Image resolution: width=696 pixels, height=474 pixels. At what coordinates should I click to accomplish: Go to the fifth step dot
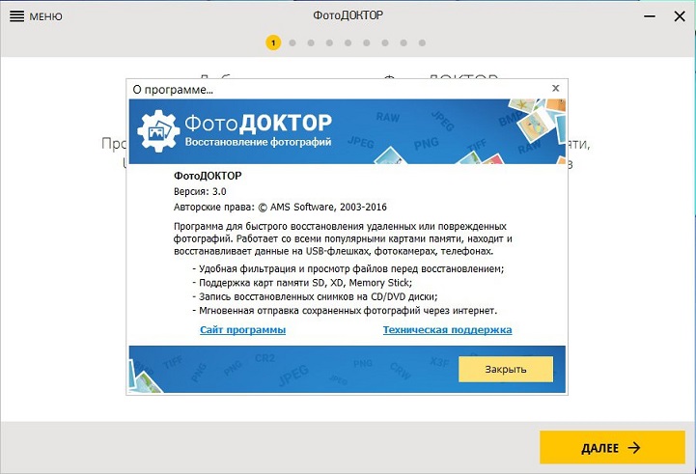point(348,42)
